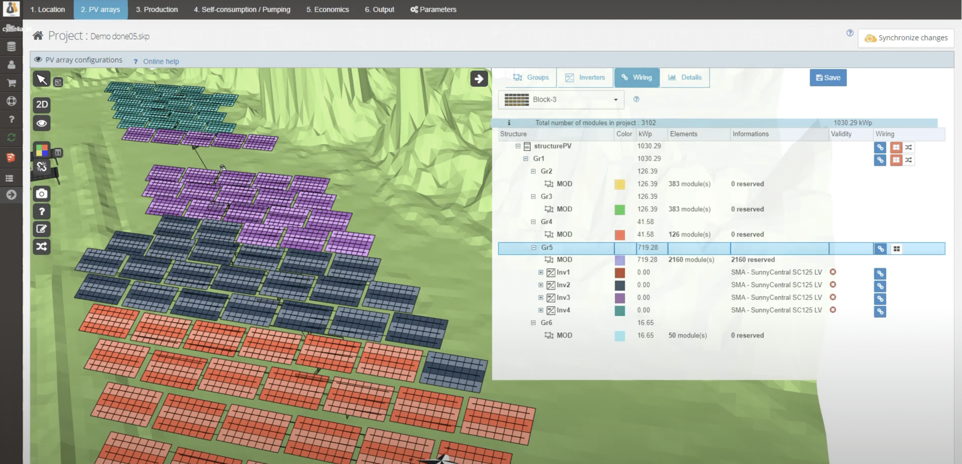The height and width of the screenshot is (464, 962).
Task: Click the unlink wiring tool icon
Action: [x=41, y=167]
